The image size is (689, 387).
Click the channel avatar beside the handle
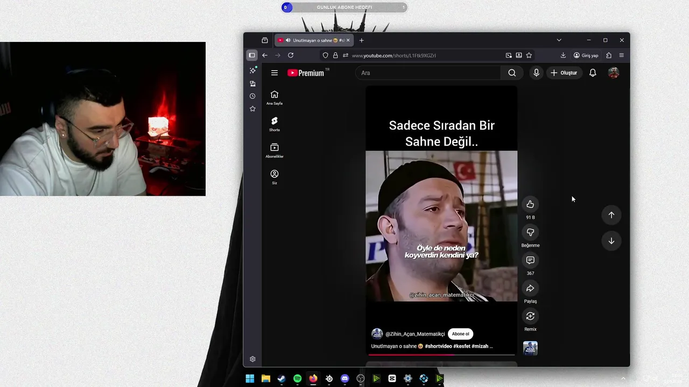(377, 334)
